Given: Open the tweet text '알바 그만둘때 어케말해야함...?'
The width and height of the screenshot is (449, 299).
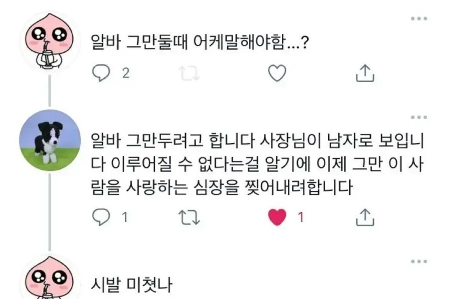Looking at the screenshot, I should point(199,44).
